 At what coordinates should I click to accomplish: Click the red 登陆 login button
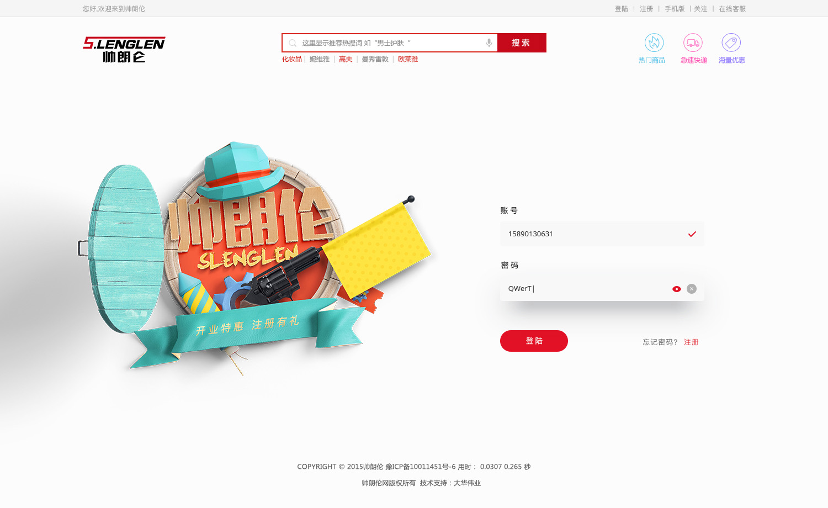coord(534,341)
